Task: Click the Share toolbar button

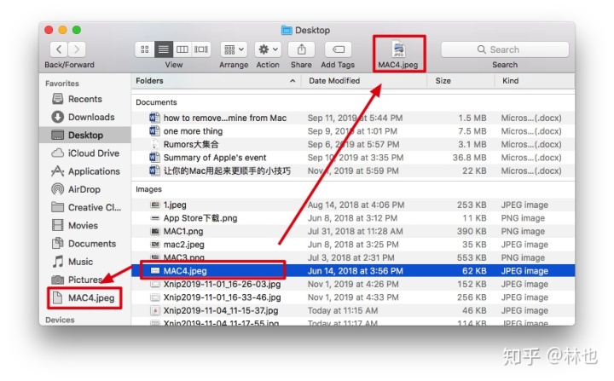Action: [301, 49]
